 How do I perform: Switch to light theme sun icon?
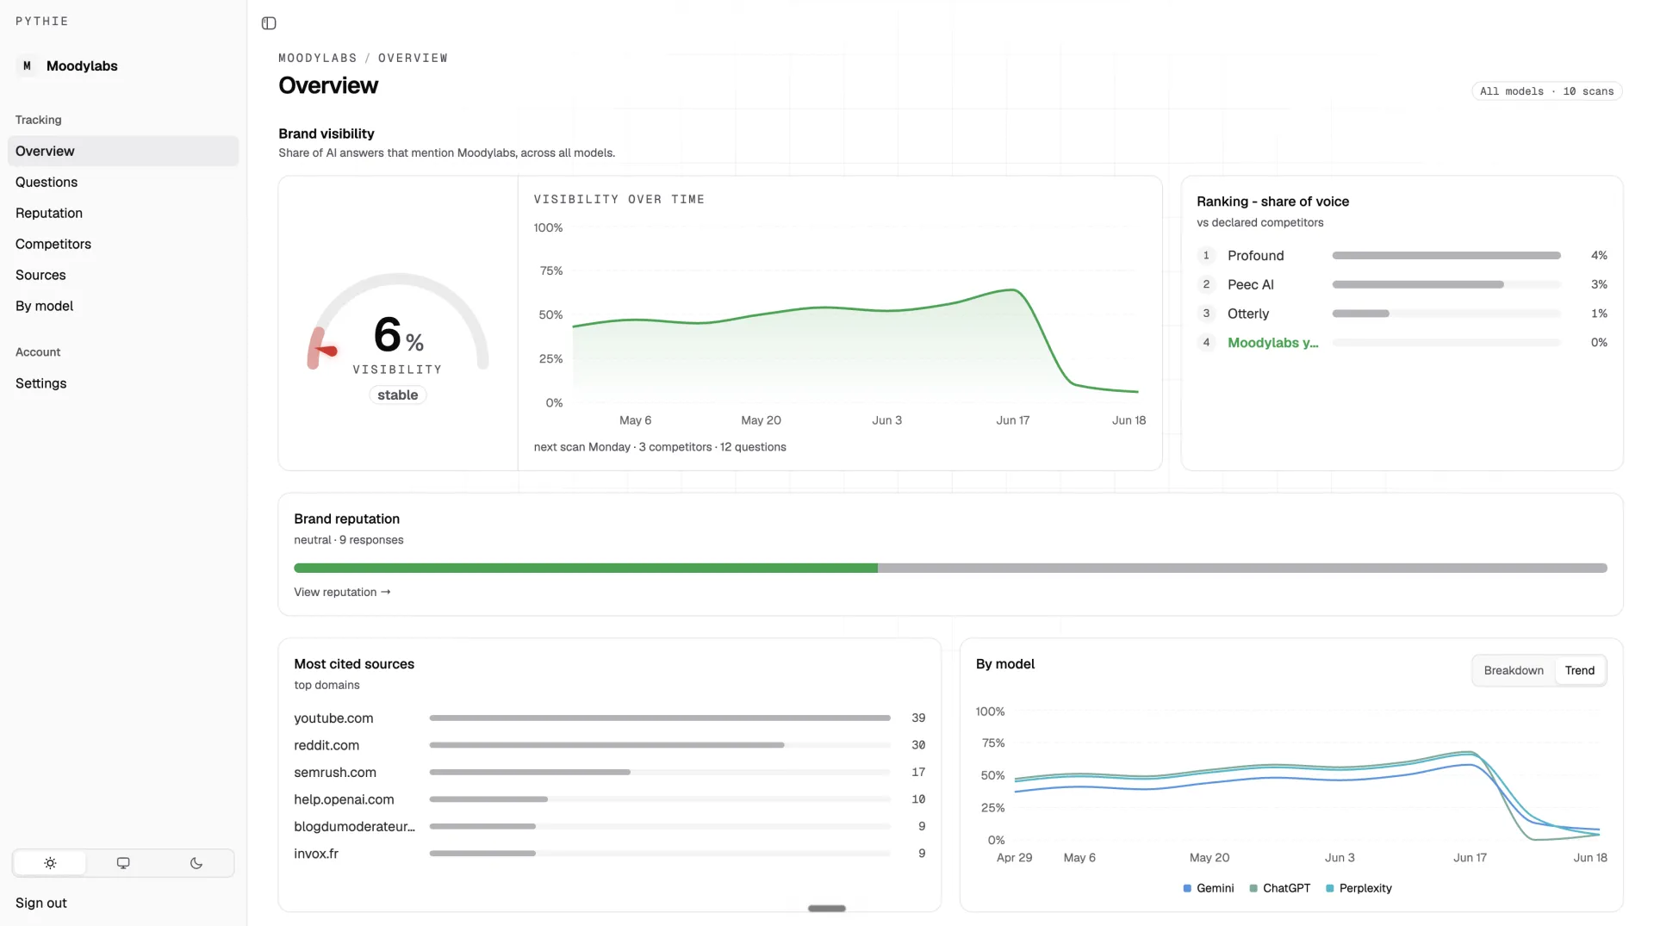click(50, 863)
